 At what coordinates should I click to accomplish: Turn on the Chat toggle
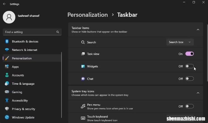pos(190,79)
